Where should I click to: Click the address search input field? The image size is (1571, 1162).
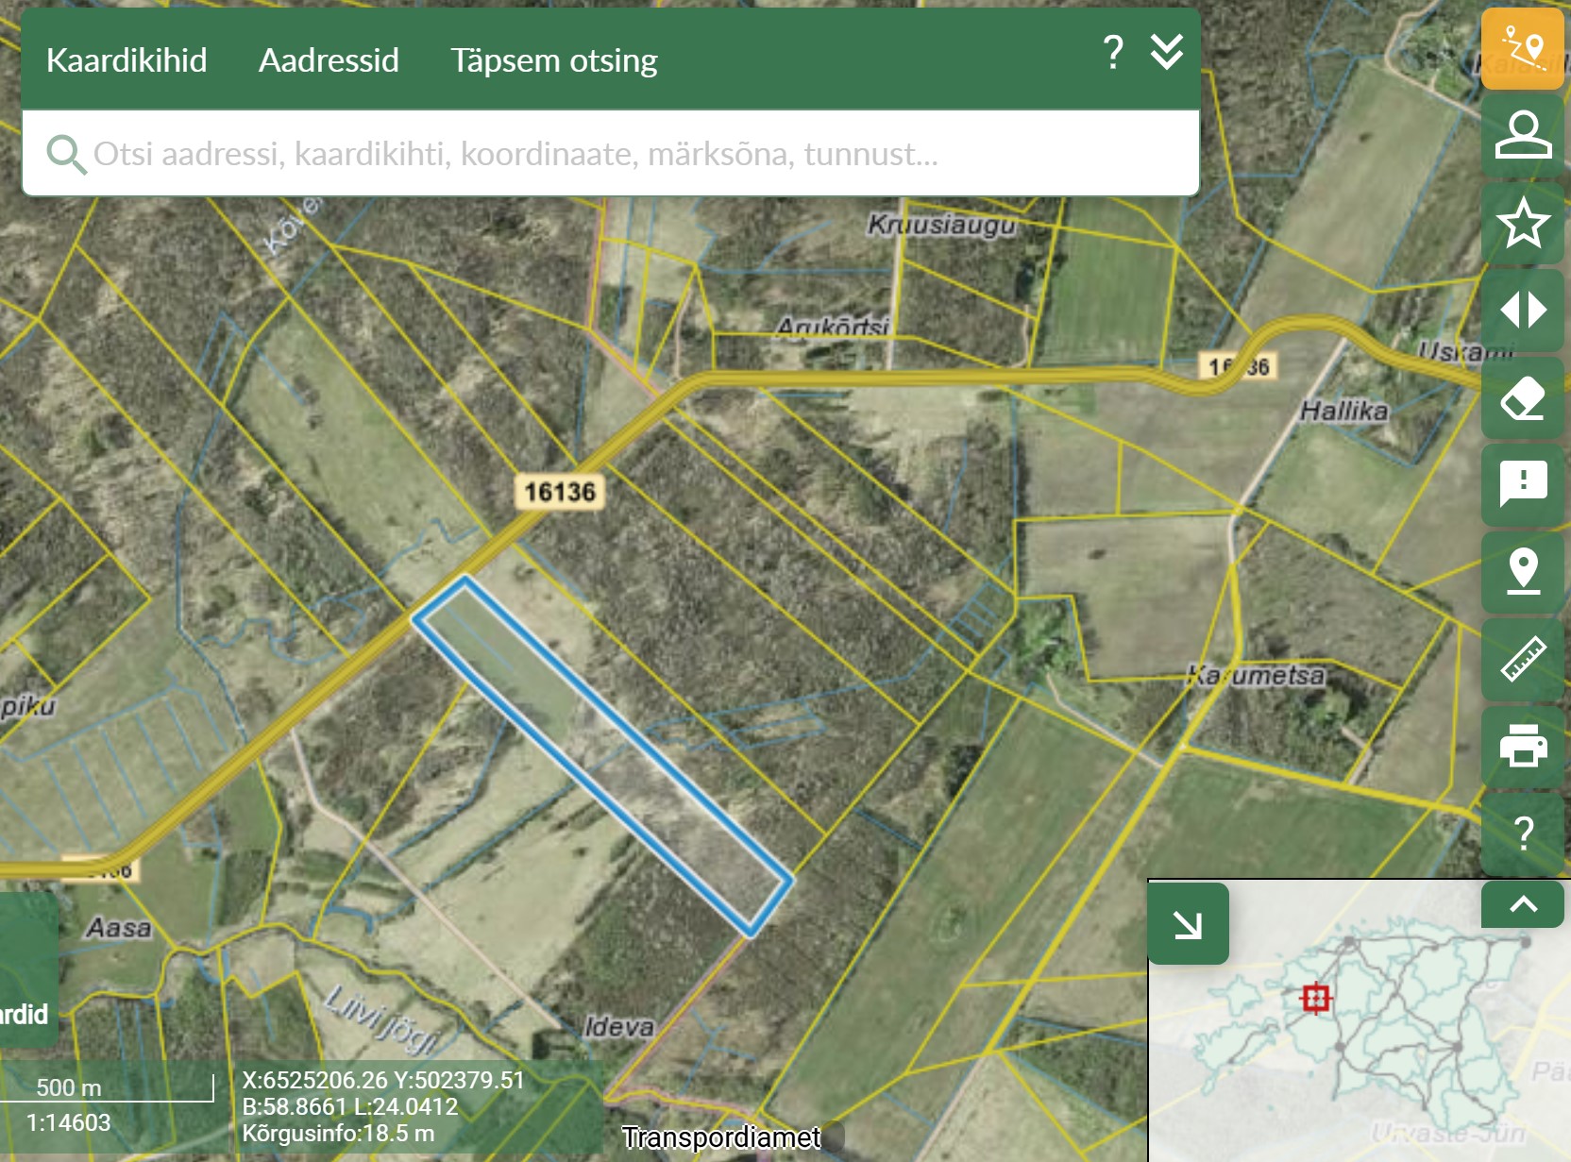[x=604, y=154]
